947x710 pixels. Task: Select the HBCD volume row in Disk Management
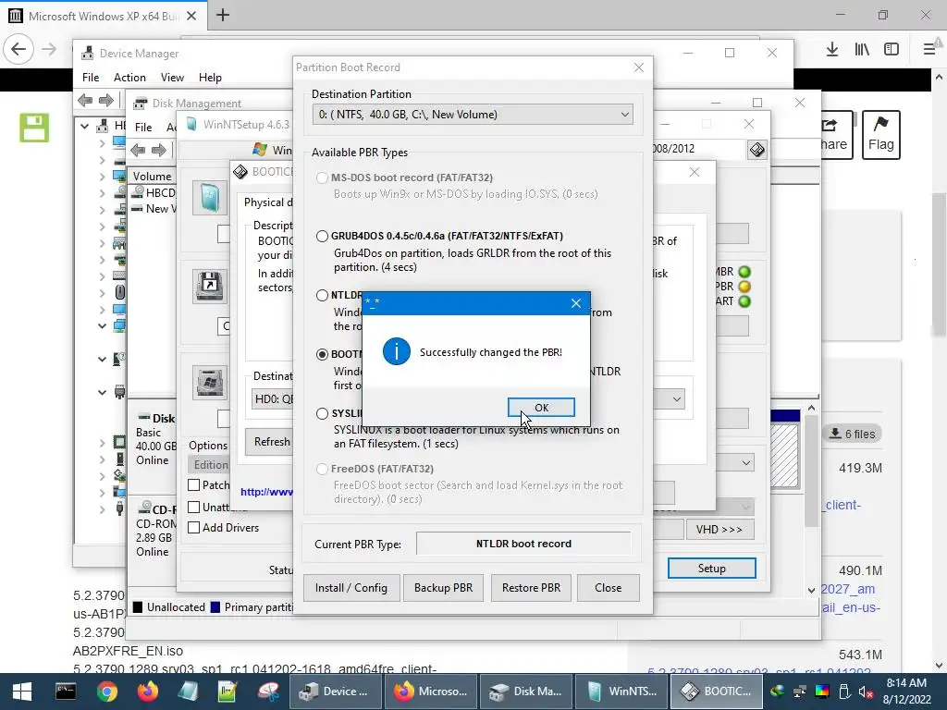pos(154,192)
